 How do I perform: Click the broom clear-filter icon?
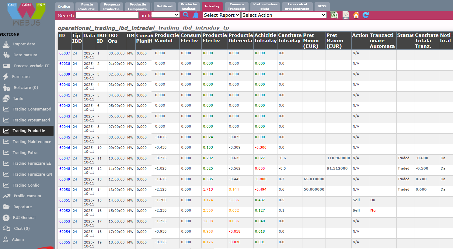(196, 15)
